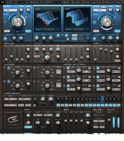Click the Waves logo in the top-left corner
The height and width of the screenshot is (141, 124).
3,2
